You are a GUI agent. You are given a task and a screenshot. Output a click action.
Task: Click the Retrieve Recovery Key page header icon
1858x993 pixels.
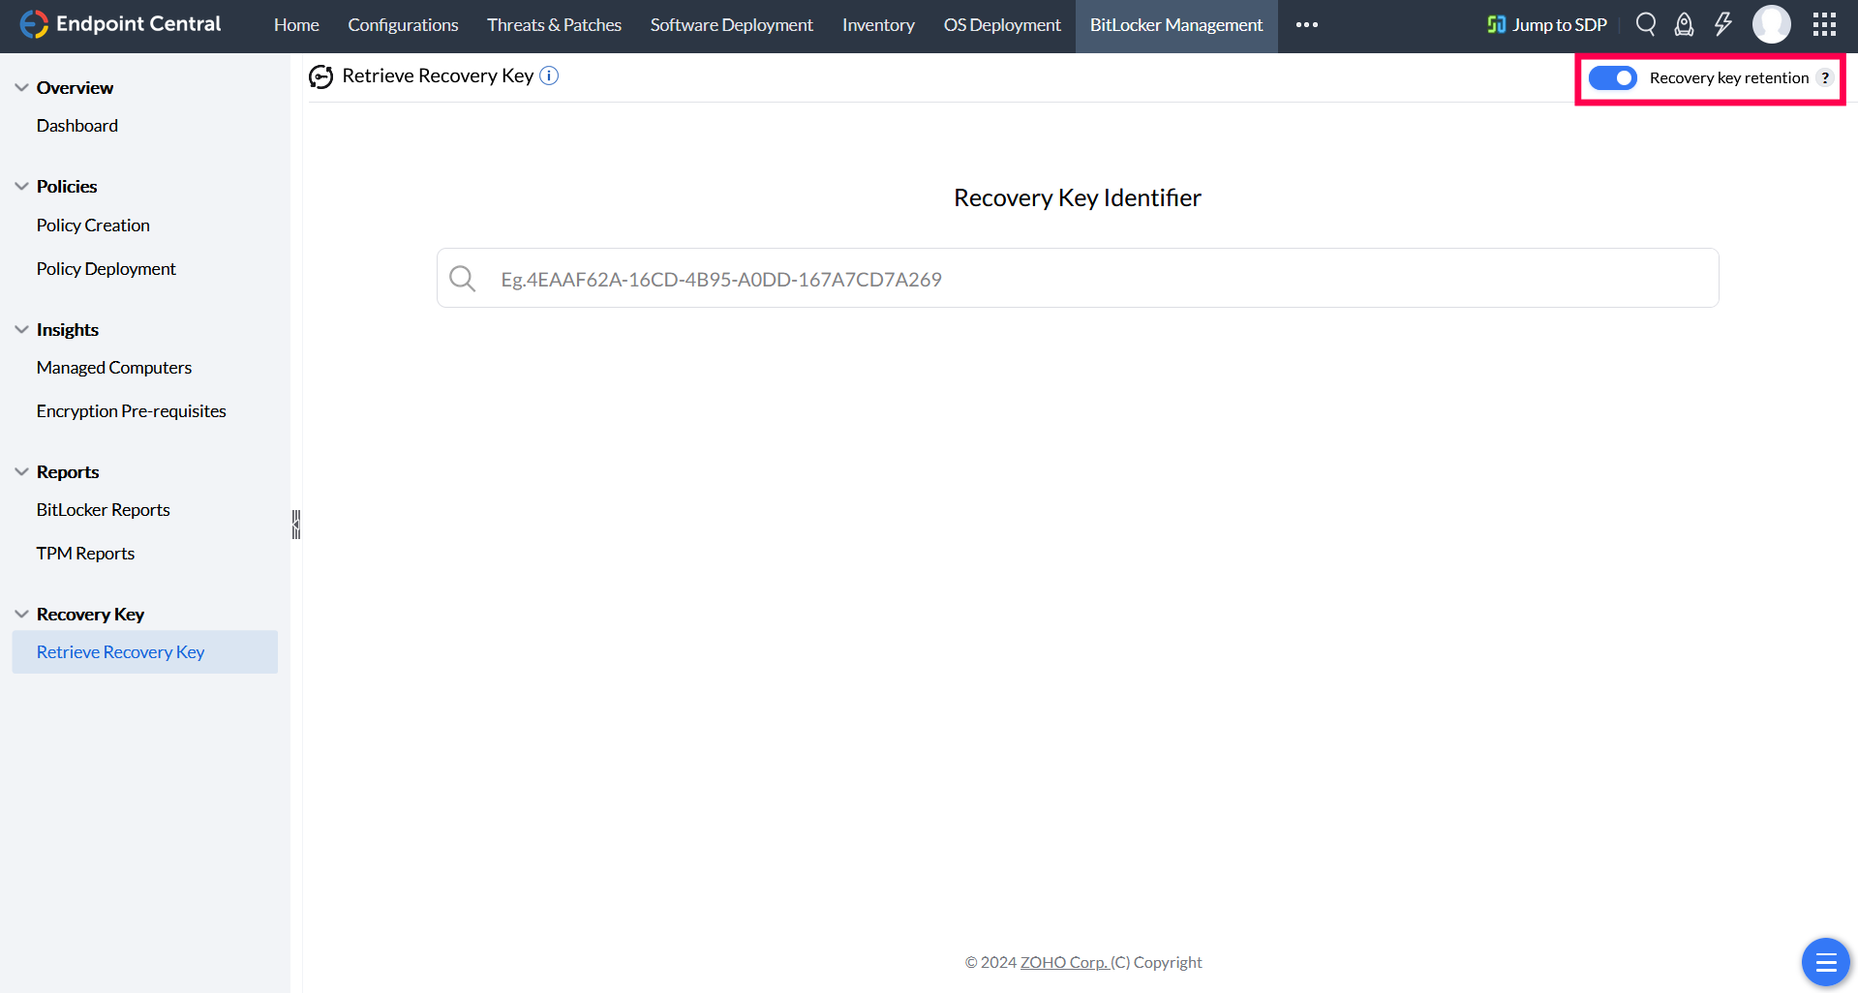tap(321, 76)
